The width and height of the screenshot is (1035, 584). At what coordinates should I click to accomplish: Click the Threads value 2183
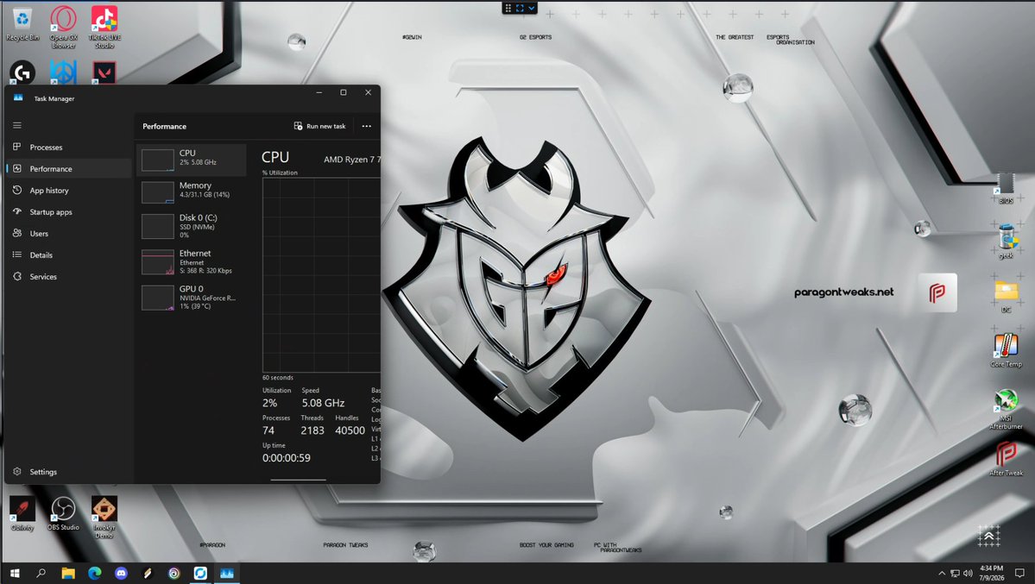click(x=312, y=430)
